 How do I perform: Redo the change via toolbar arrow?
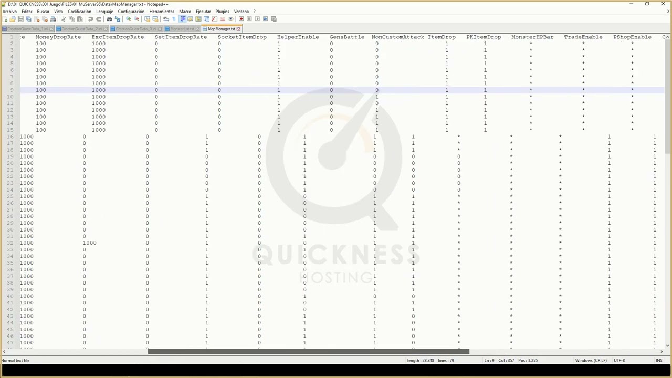pos(99,19)
